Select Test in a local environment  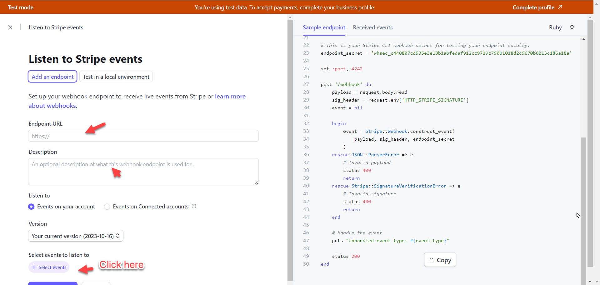(116, 77)
